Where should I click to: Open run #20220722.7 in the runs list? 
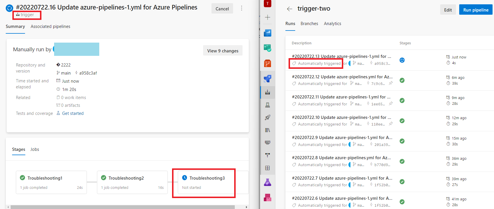coord(342,178)
